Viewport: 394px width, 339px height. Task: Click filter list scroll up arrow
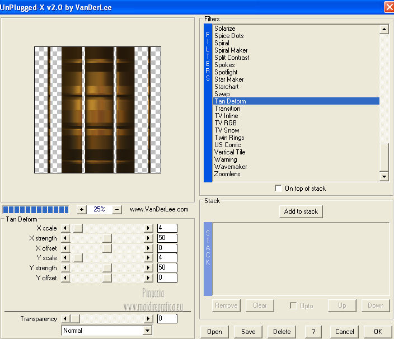(x=384, y=29)
